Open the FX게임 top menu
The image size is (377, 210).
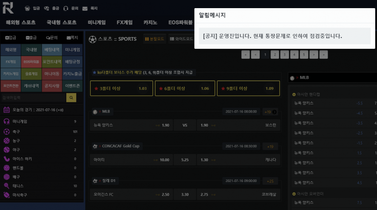[125, 23]
